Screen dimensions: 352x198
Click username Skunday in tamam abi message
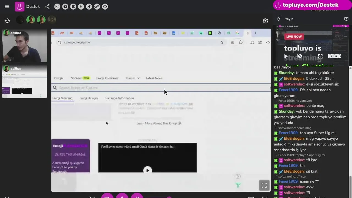pyautogui.click(x=287, y=73)
